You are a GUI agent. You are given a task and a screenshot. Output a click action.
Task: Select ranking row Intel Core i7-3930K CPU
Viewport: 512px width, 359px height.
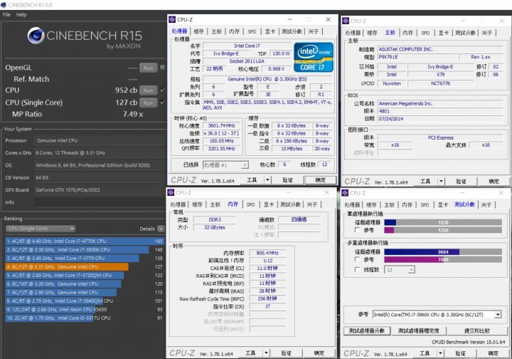85,249
